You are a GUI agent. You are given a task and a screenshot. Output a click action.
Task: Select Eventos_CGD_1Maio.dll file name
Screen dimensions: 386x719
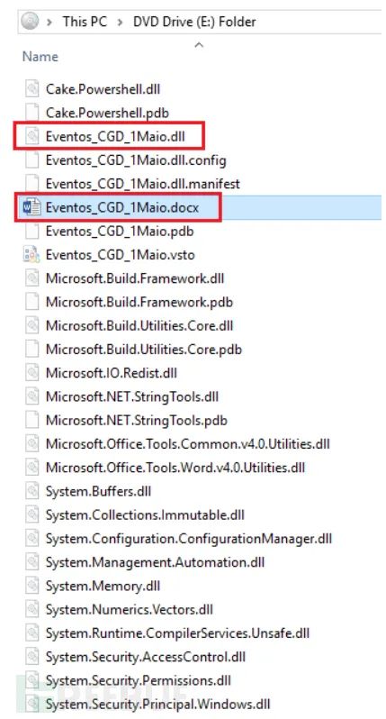(x=115, y=137)
